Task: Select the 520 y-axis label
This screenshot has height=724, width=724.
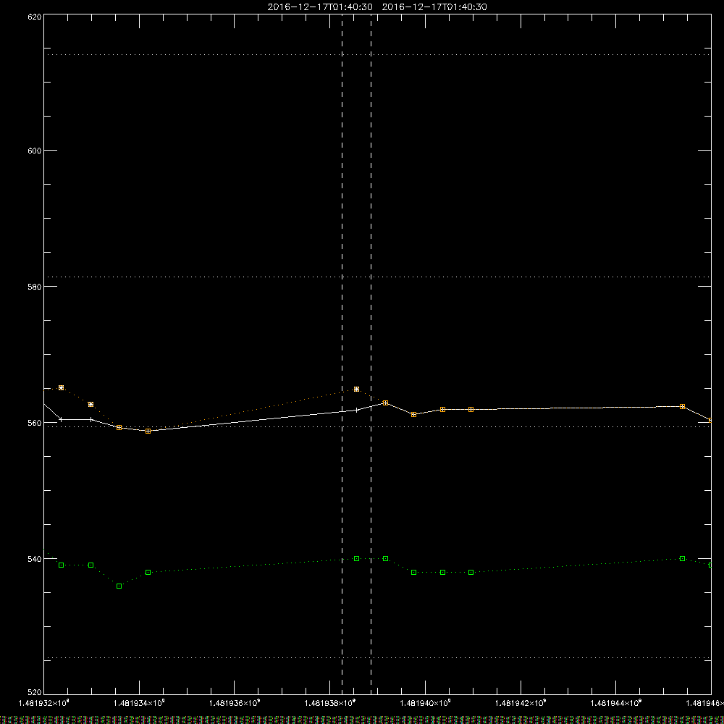Action: [x=35, y=693]
